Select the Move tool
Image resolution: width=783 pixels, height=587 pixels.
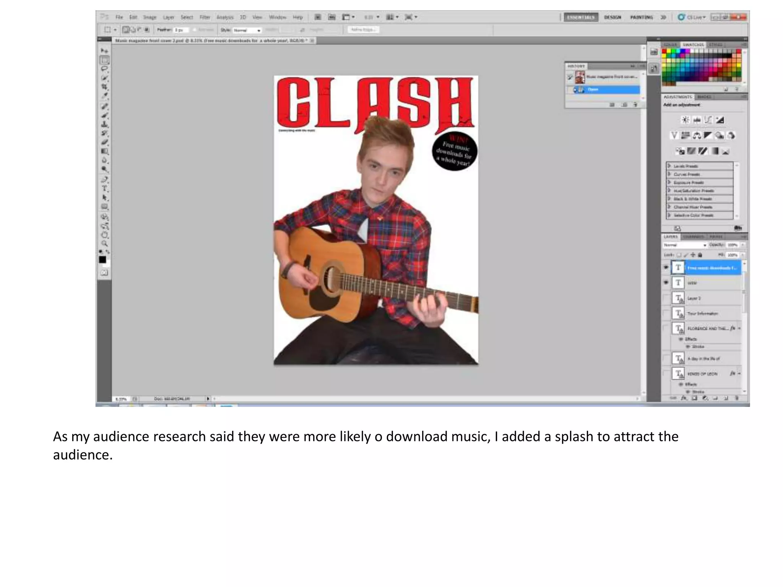(x=104, y=51)
